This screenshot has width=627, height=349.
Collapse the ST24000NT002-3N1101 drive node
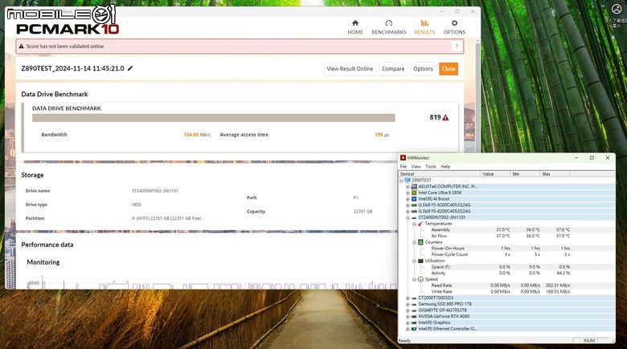[x=408, y=217]
